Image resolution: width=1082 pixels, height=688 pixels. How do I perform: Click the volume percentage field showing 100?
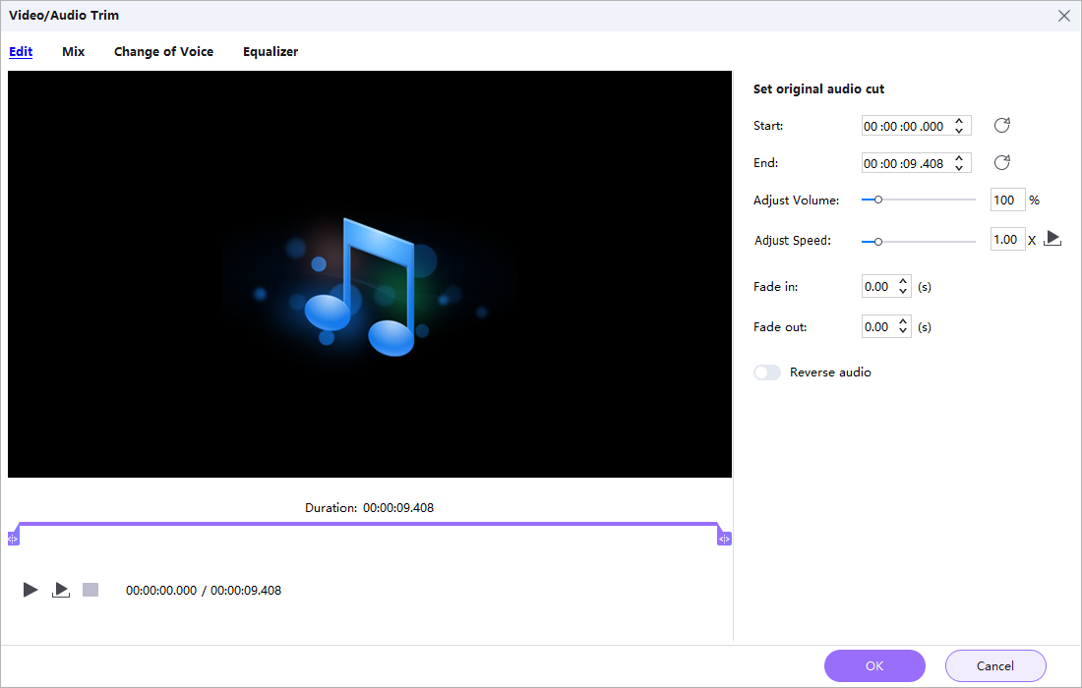pos(1007,200)
